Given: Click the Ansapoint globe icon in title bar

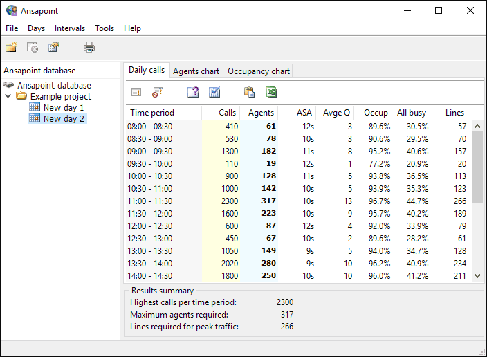Looking at the screenshot, I should [12, 10].
